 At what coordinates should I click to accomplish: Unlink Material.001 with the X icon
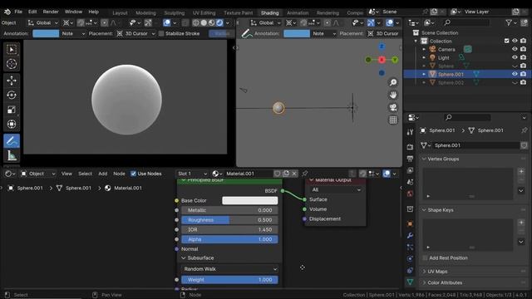[294, 174]
